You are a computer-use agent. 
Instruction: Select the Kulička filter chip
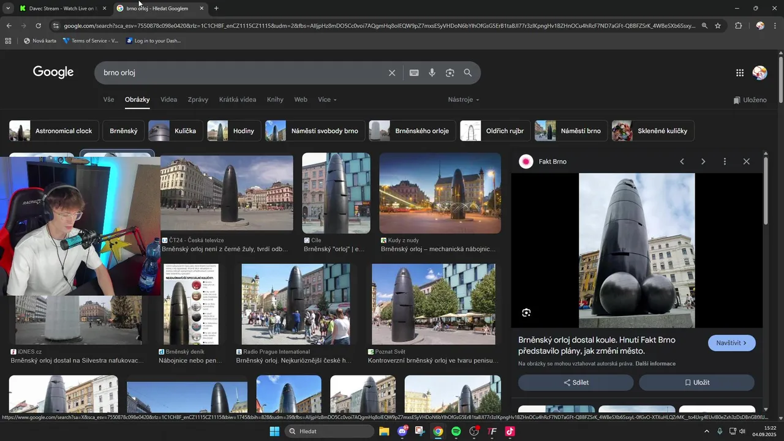tap(175, 131)
